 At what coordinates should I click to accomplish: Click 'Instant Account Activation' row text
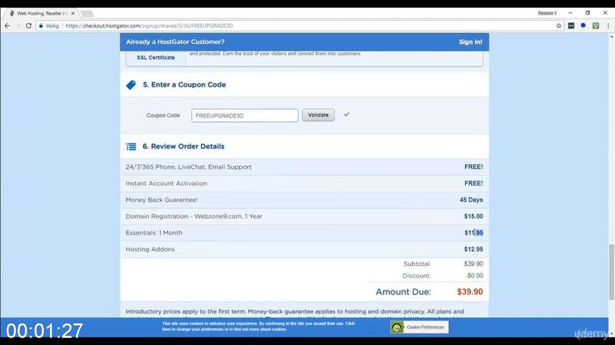click(166, 183)
